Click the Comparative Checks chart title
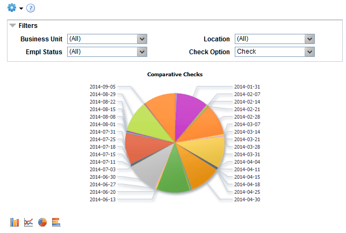Viewport: 346px width, 233px height. (175, 75)
